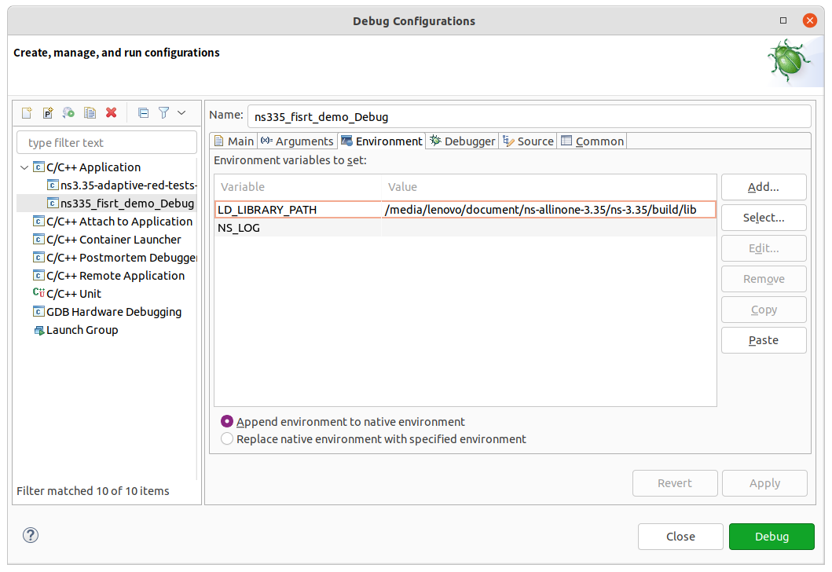The image size is (832, 572).
Task: Select the NS_LOG environment variable row
Action: click(x=299, y=227)
